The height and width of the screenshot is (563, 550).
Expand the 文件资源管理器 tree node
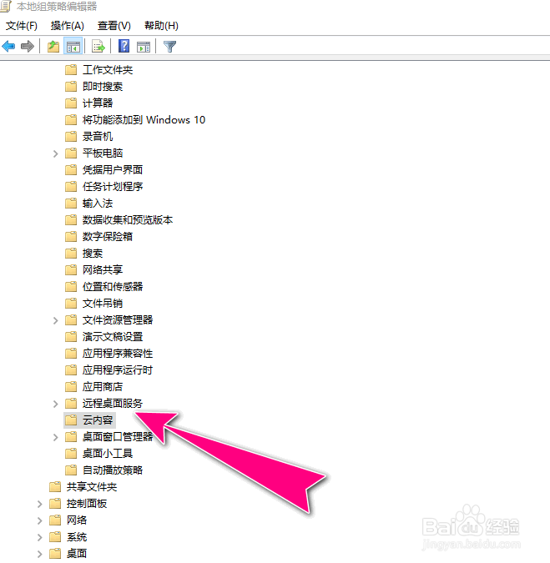[55, 320]
